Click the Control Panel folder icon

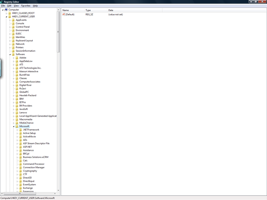[x=13, y=27]
